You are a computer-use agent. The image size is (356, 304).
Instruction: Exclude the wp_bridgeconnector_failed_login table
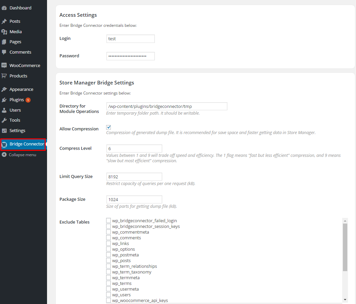[x=108, y=221]
